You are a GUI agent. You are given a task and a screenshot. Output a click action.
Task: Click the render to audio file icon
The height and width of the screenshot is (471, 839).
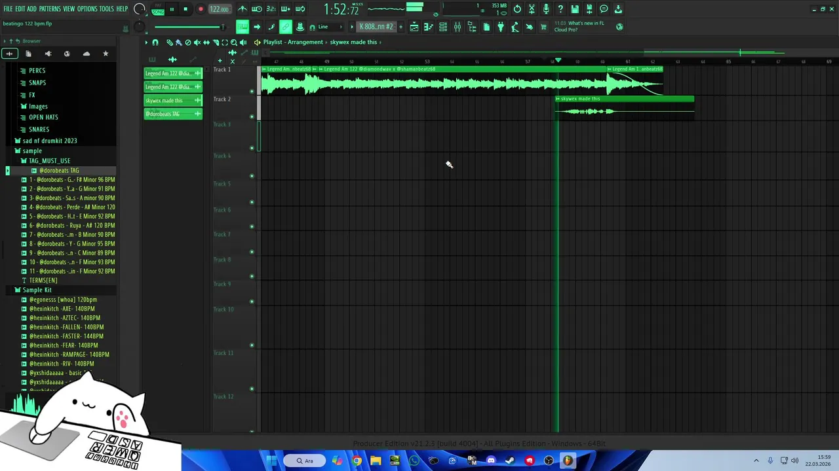point(589,9)
